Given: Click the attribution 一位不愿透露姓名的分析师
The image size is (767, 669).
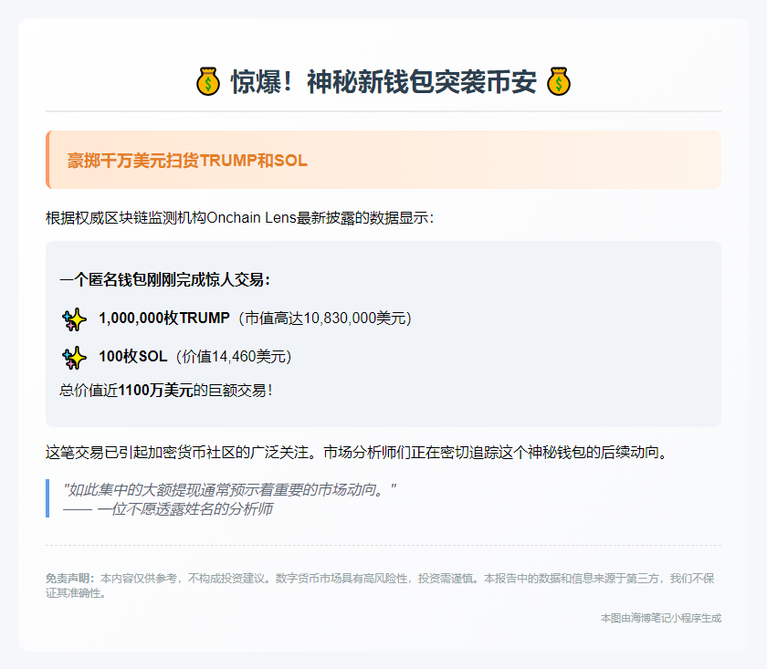Looking at the screenshot, I should tap(168, 509).
